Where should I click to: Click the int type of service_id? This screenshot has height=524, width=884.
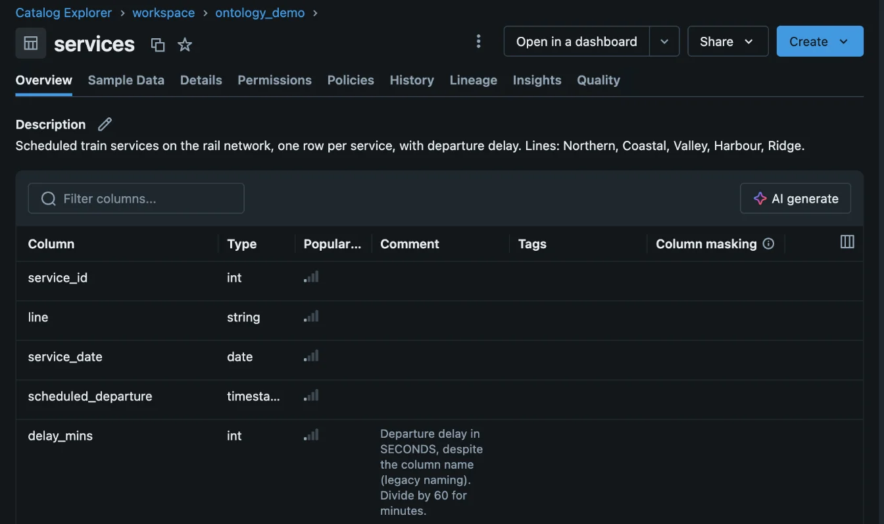click(234, 278)
